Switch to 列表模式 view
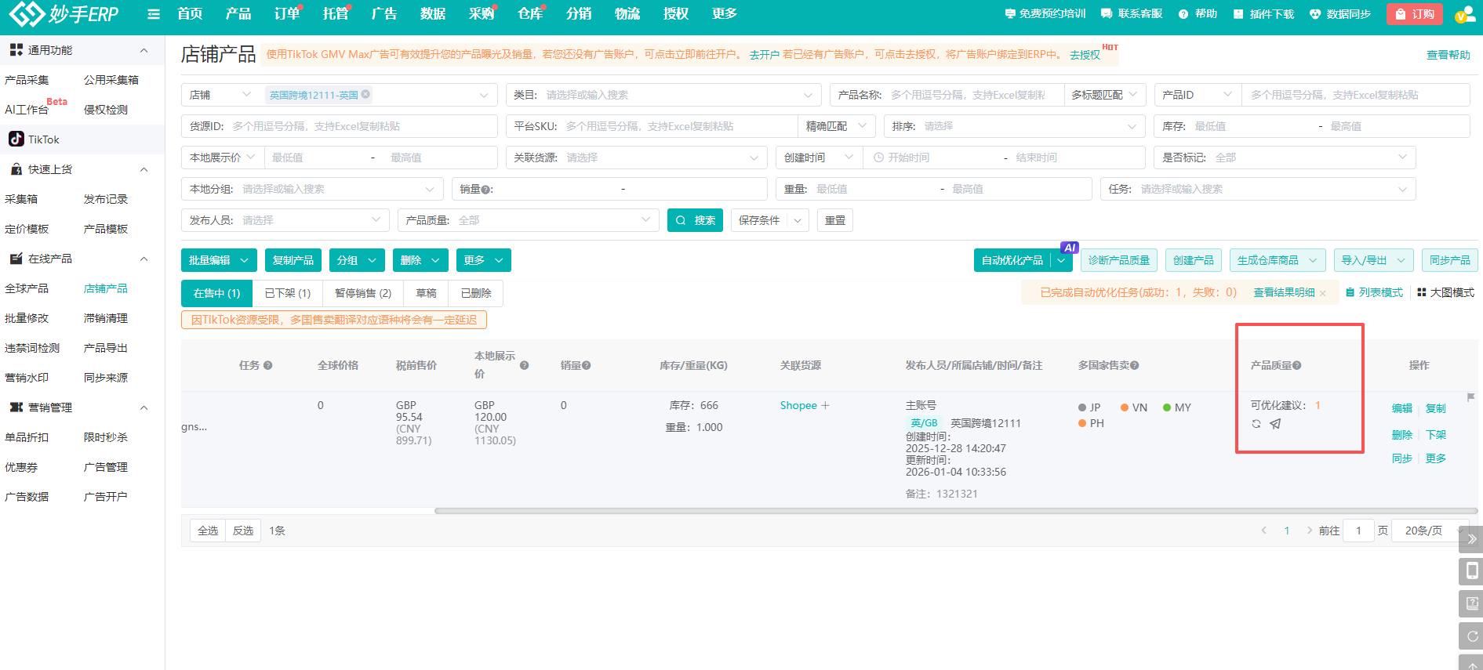This screenshot has width=1483, height=670. [x=1374, y=292]
